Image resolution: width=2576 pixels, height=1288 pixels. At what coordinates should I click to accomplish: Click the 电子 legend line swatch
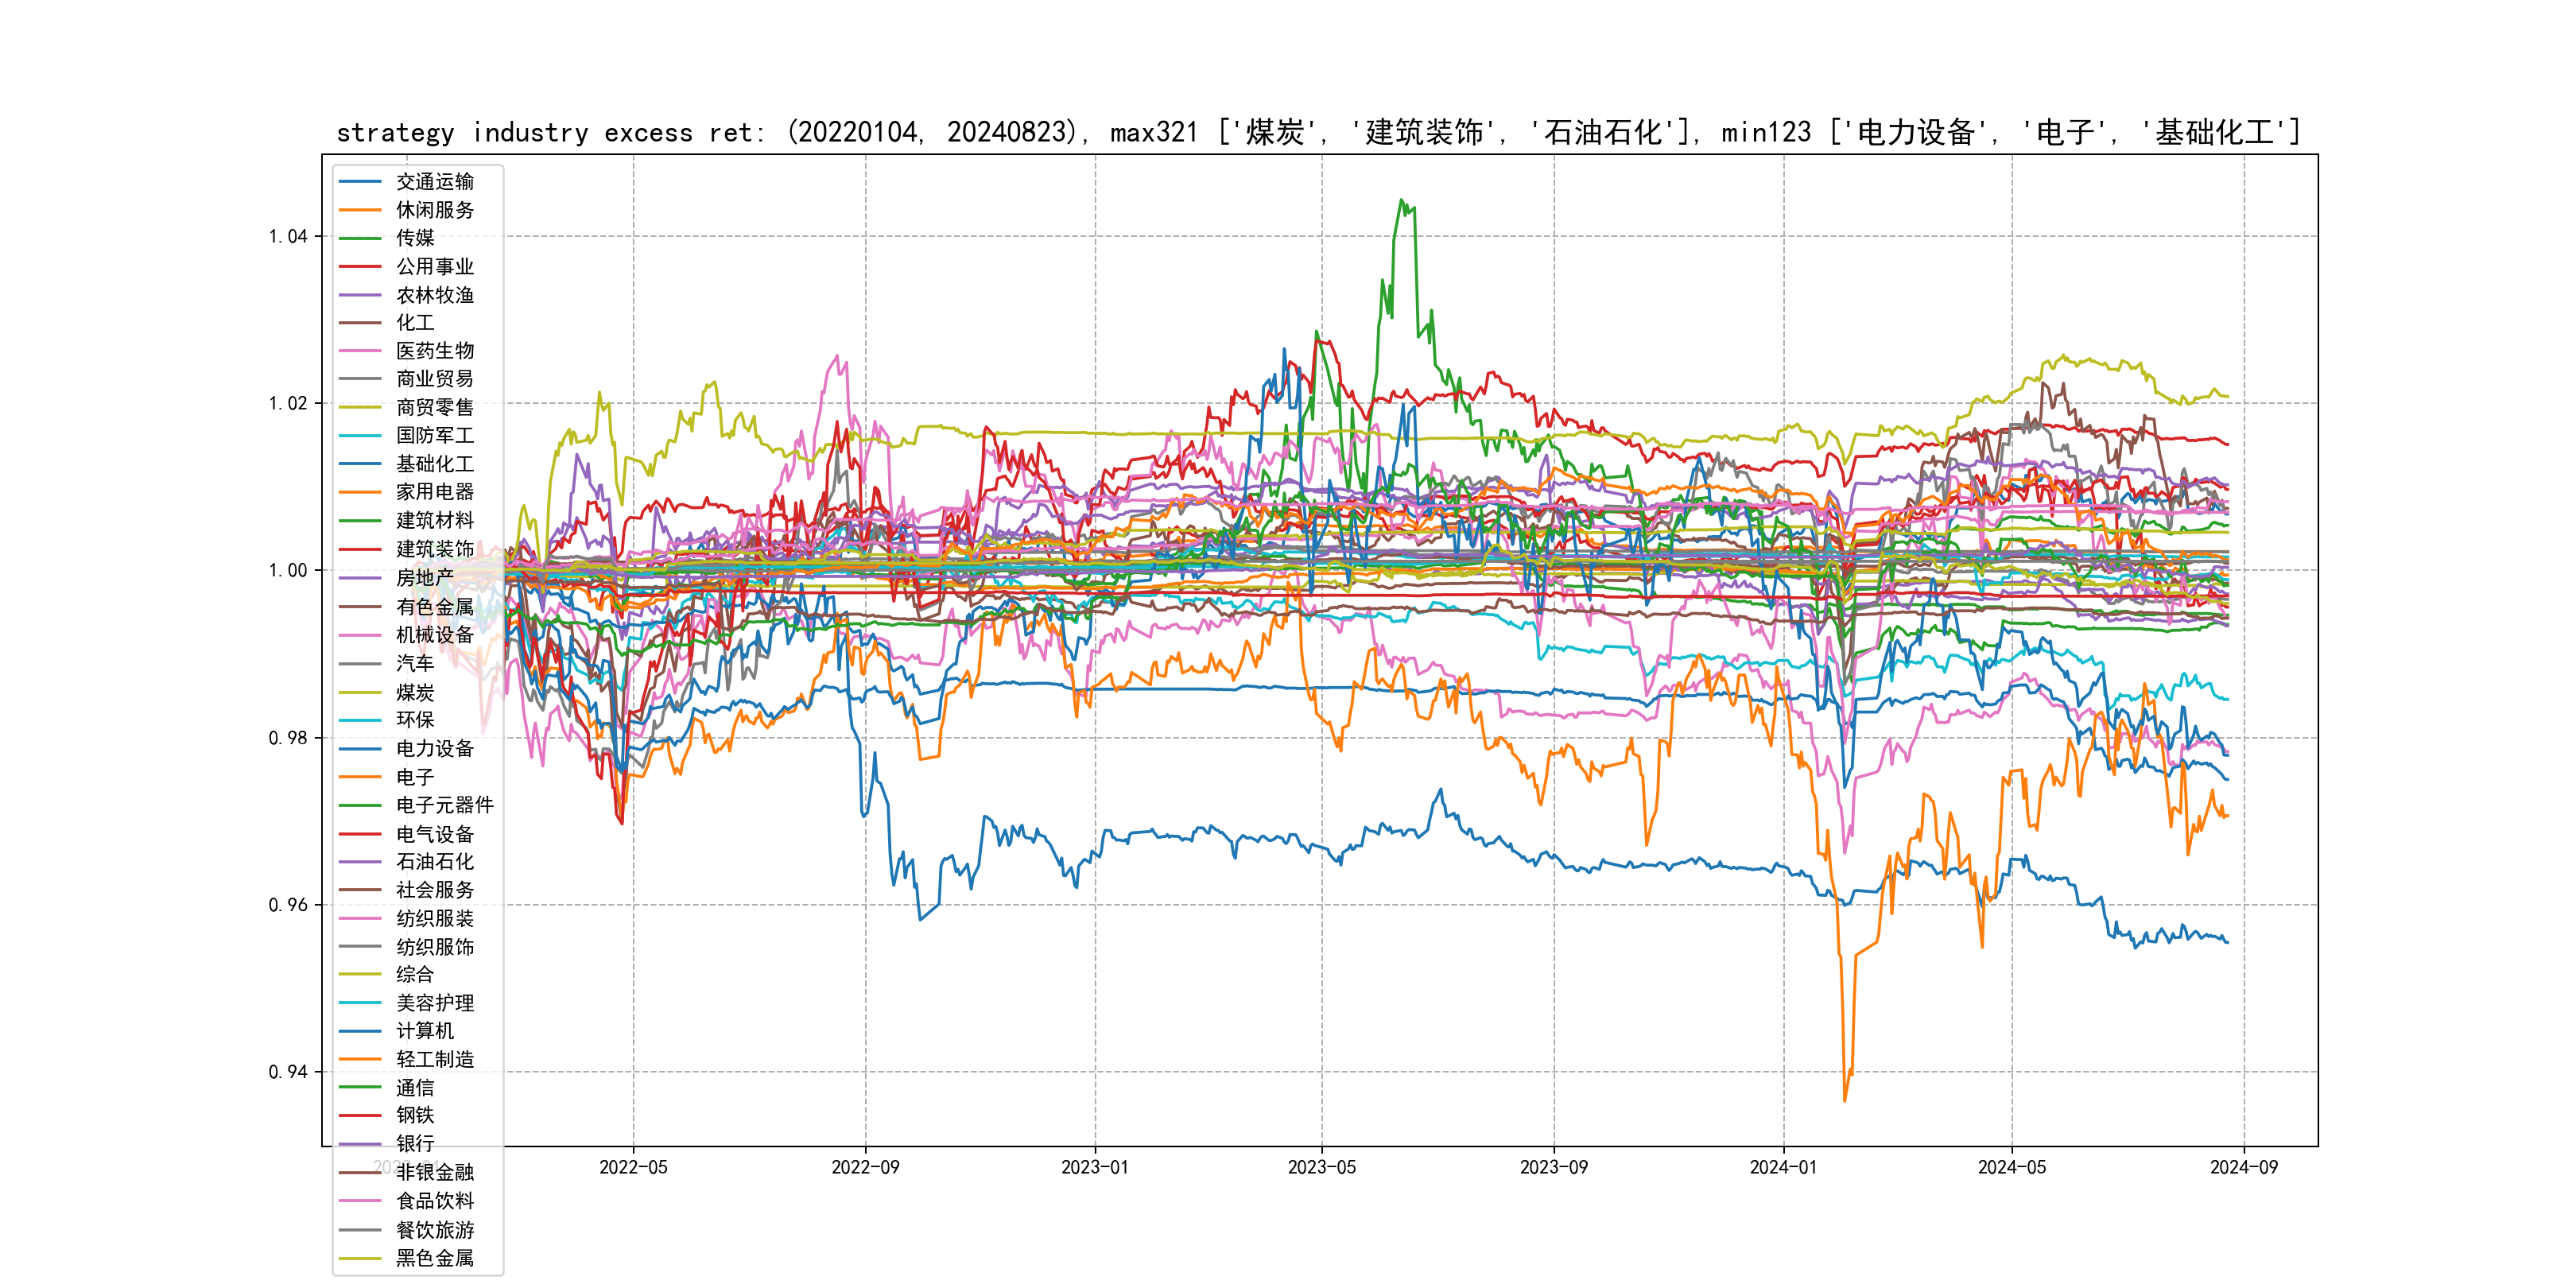click(360, 777)
